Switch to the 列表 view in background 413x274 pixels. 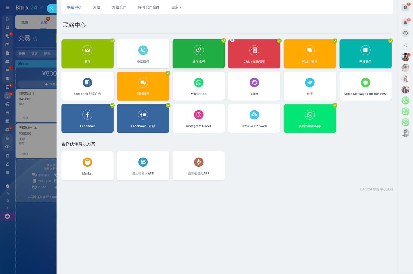tap(34, 54)
